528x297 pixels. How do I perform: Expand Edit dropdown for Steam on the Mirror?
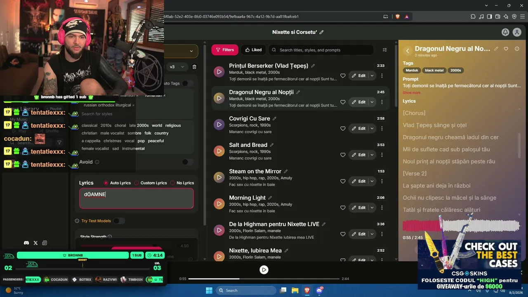coord(372,181)
